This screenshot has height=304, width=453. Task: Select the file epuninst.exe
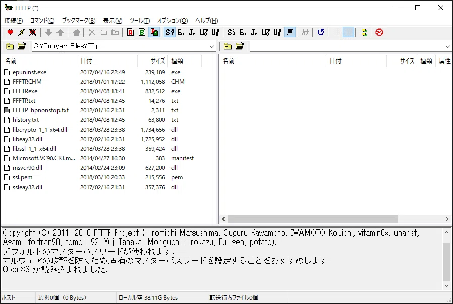tap(29, 72)
